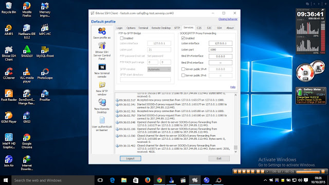
Task: Select MySQL-Front desktop icon
Action: [x=45, y=51]
